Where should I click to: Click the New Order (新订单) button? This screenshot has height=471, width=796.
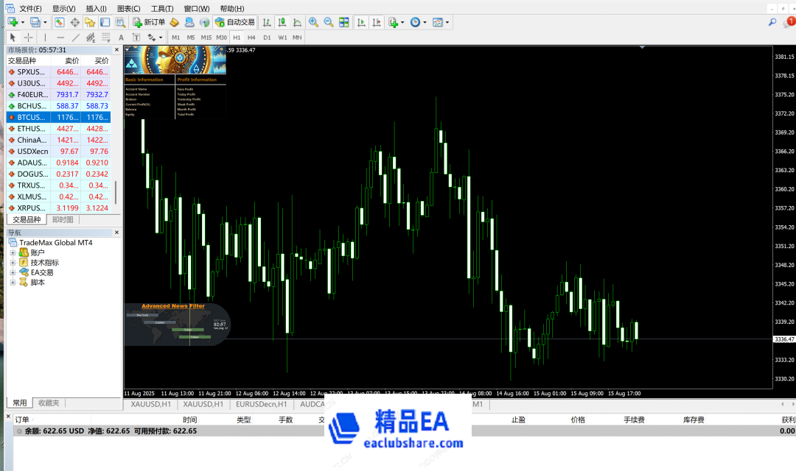click(149, 22)
